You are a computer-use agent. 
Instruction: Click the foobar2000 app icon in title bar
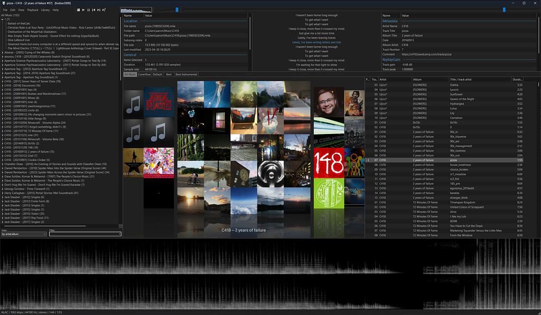tap(3, 3)
